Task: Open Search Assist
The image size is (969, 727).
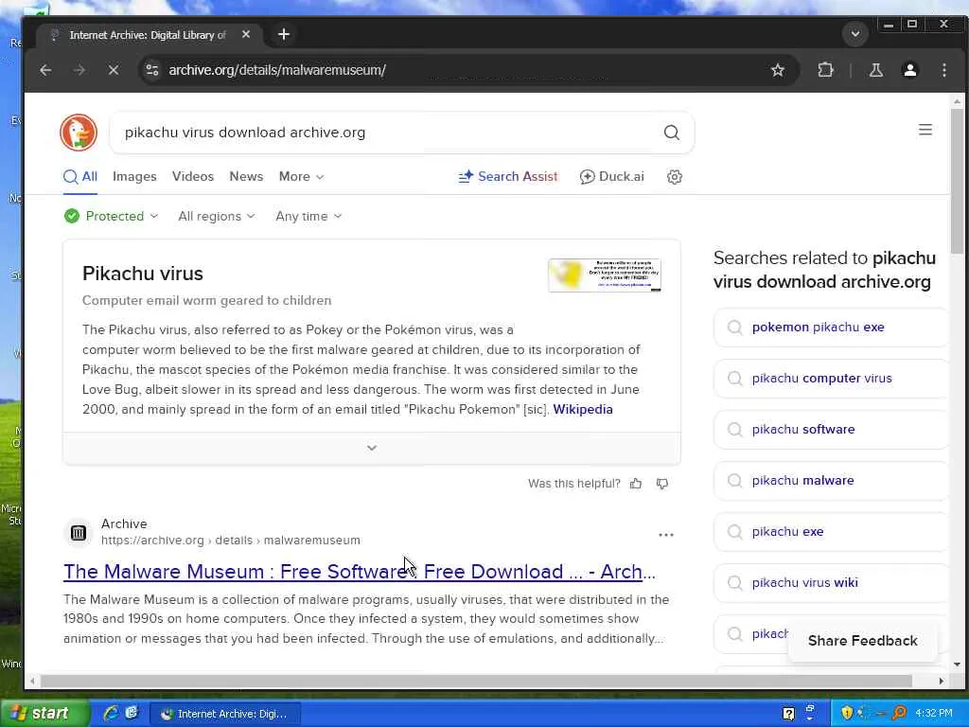Action: [x=507, y=177]
